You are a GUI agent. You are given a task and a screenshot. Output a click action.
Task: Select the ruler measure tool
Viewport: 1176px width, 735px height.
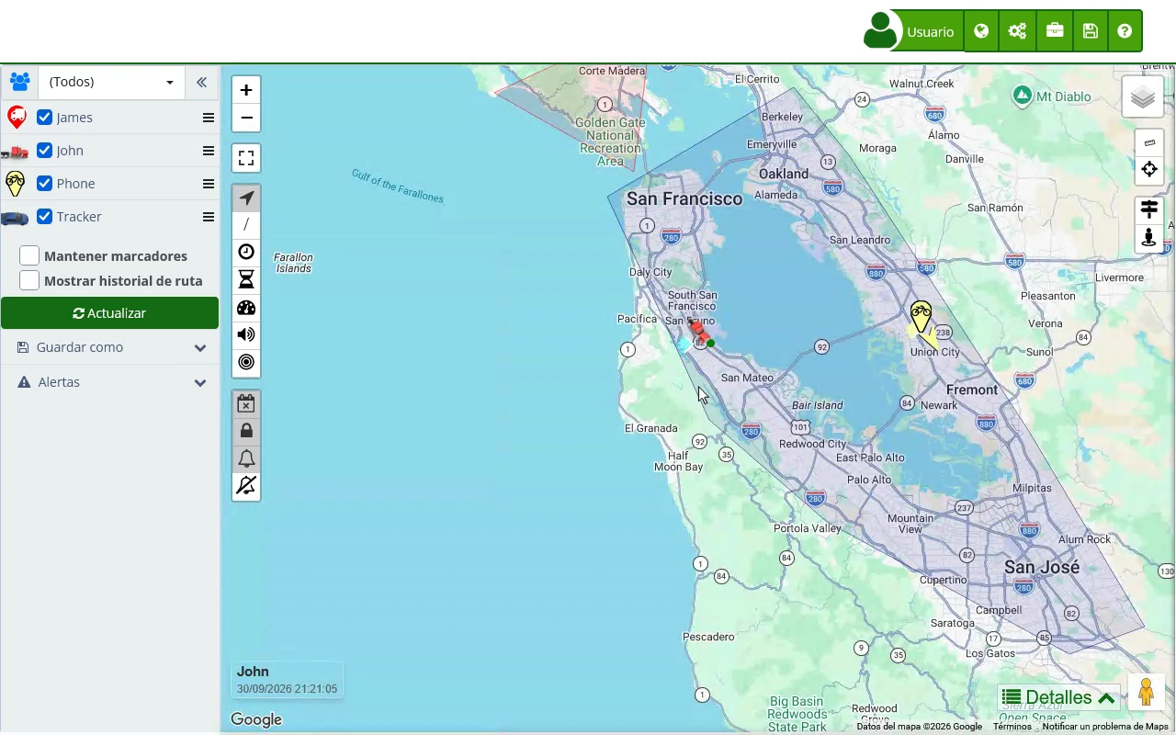(x=1149, y=142)
